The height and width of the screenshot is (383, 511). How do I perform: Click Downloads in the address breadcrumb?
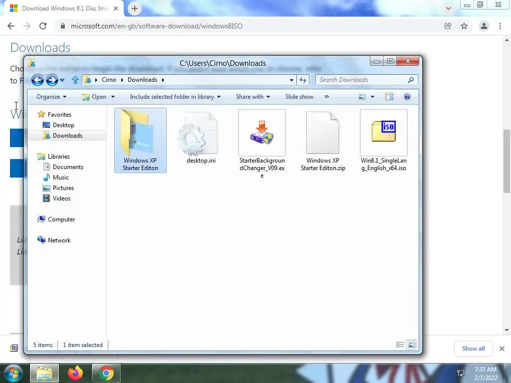142,80
